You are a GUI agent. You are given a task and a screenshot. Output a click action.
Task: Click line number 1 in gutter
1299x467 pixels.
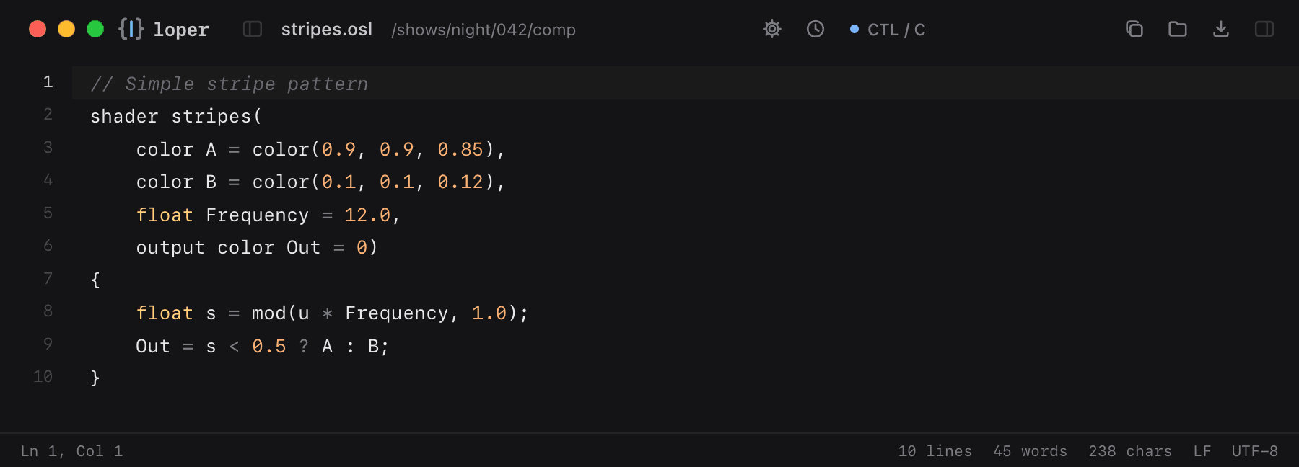48,82
